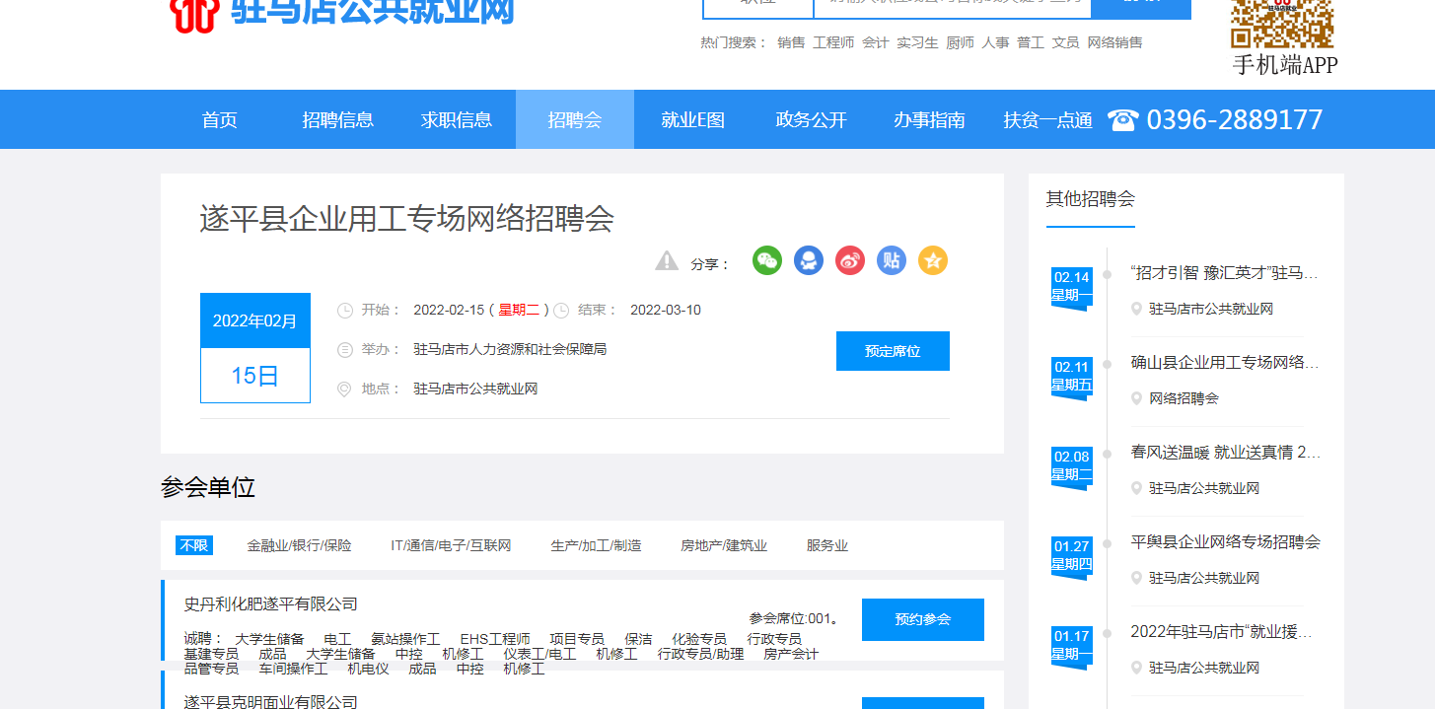Go to 办事指南 in nav bar
Image resolution: width=1435 pixels, height=709 pixels.
pos(930,119)
